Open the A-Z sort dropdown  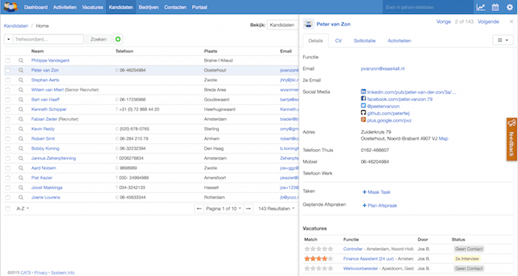click(x=23, y=209)
